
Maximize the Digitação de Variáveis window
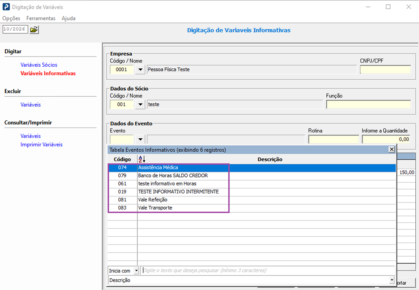[388, 7]
